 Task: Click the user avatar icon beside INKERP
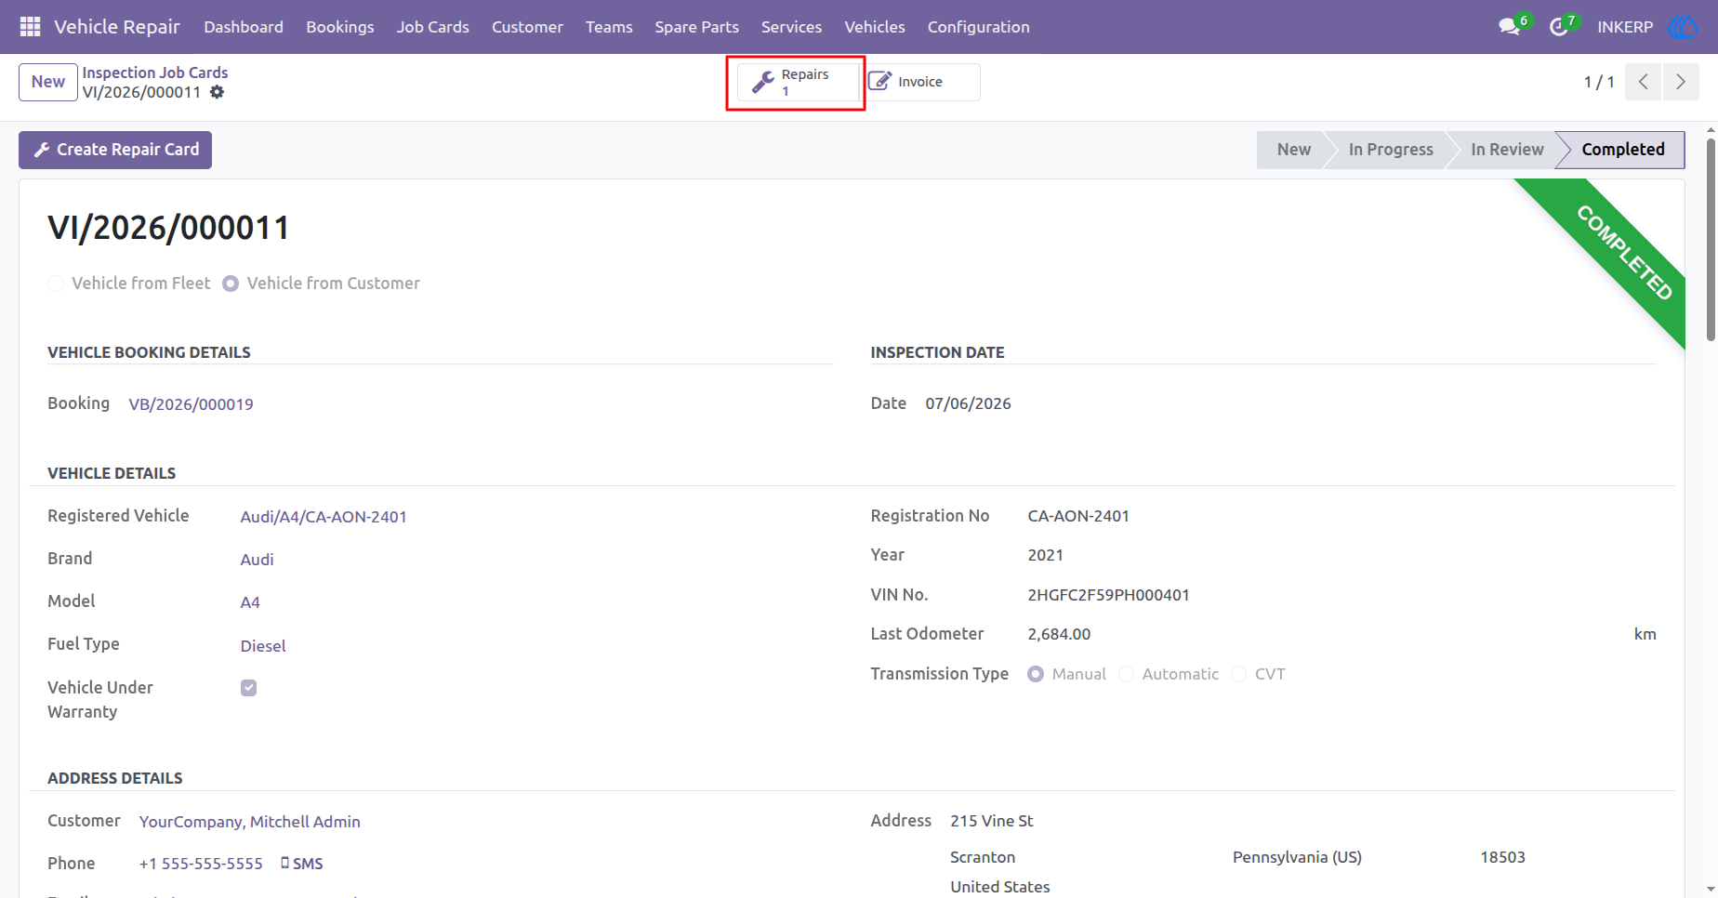[1683, 27]
